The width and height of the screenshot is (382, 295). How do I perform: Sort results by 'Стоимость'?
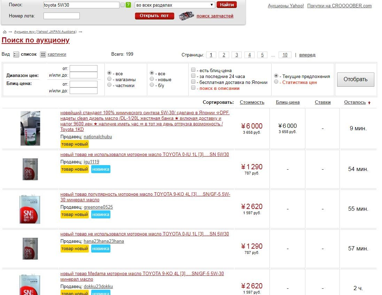(252, 102)
